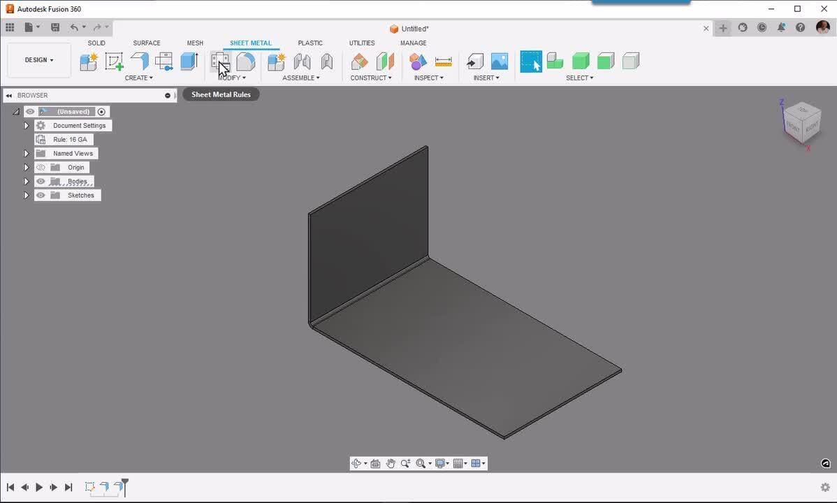Hide the Sketches folder
This screenshot has width=837, height=503.
(41, 196)
